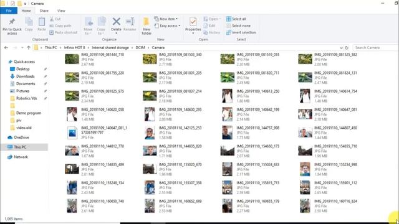Open Desktop in navigation pane

click(x=22, y=69)
